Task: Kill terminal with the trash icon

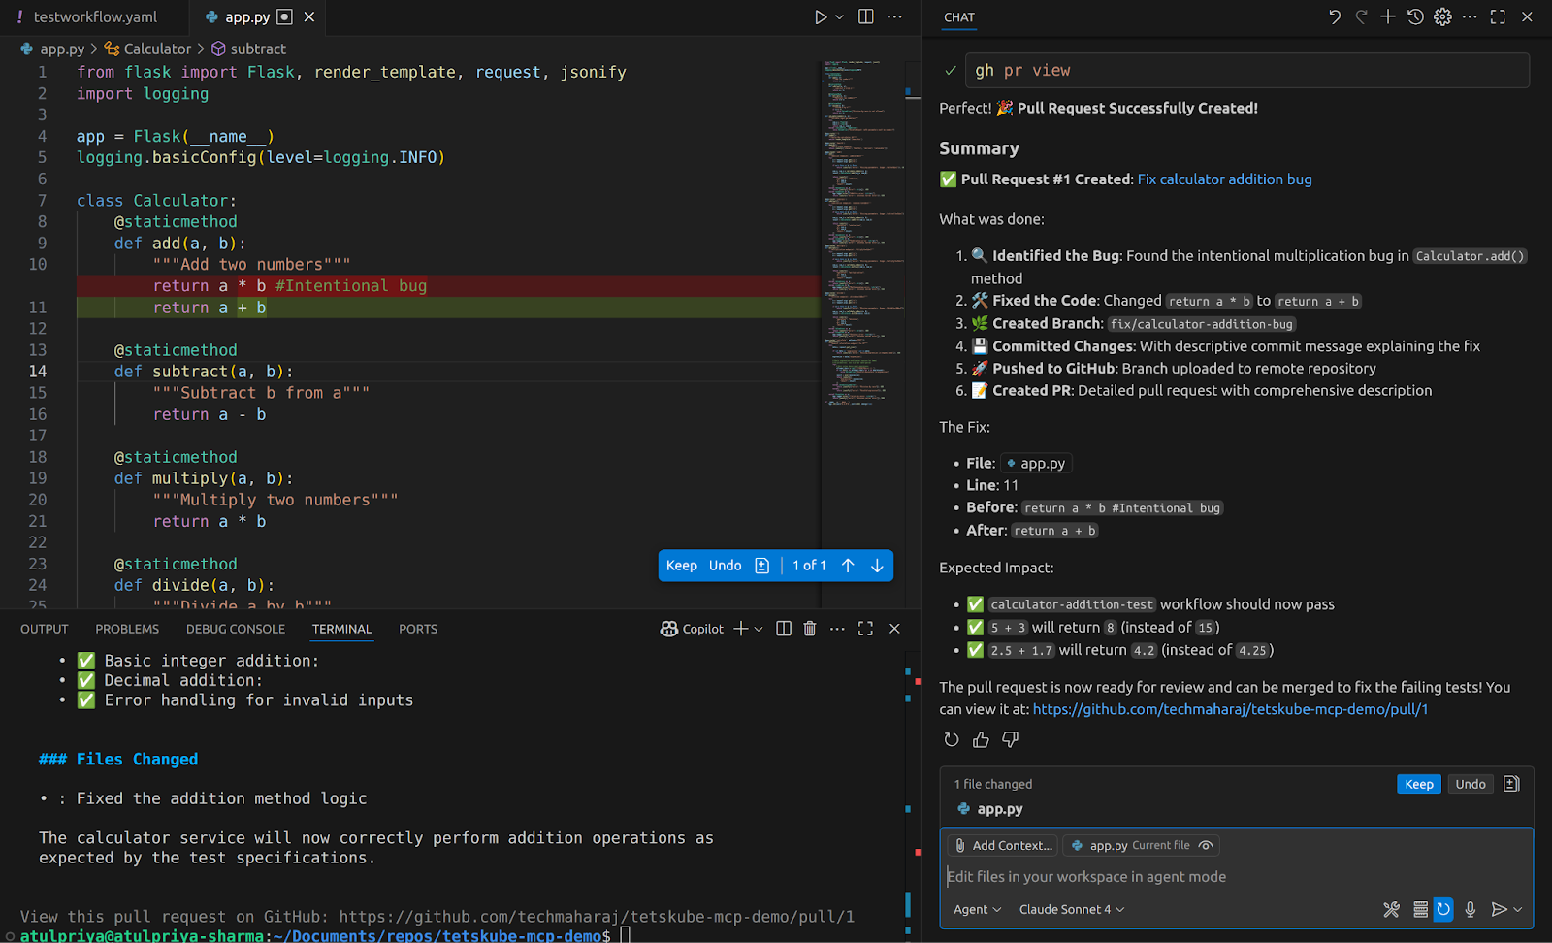Action: tap(810, 629)
